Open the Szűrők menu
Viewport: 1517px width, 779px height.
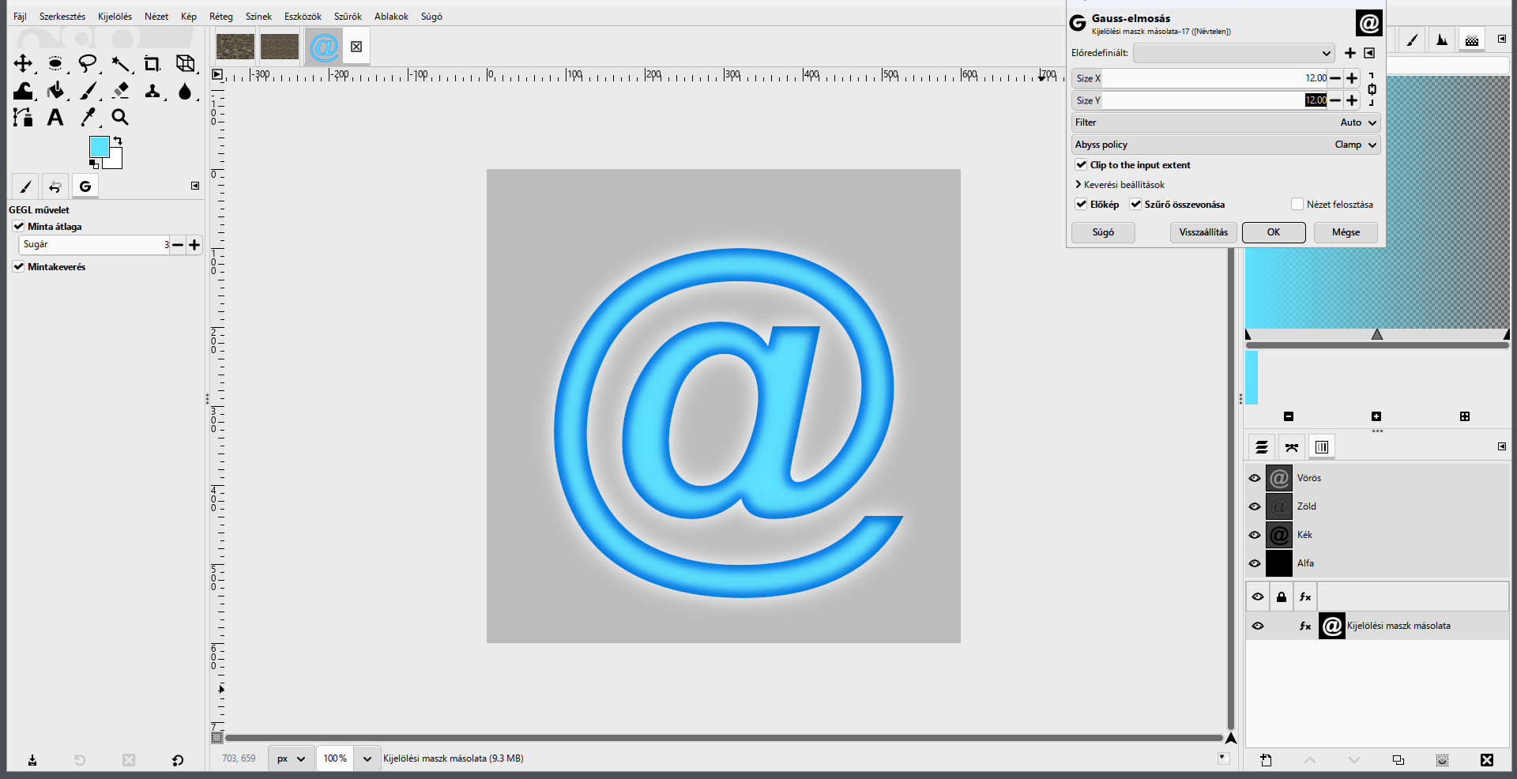[348, 17]
